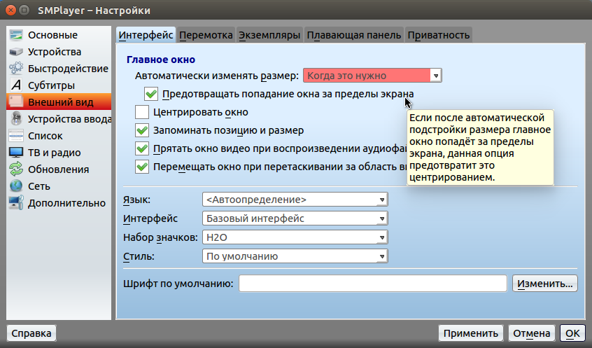Disable Предотвращать попадание окна за пределы экрана
The width and height of the screenshot is (592, 348).
[151, 94]
